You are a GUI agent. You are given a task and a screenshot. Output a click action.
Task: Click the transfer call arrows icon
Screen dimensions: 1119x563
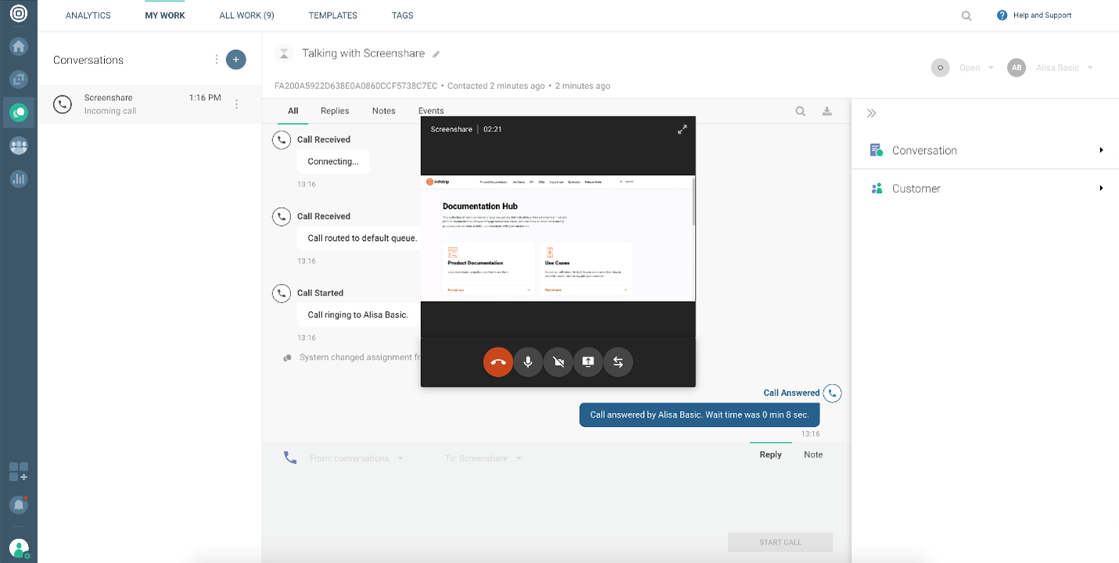tap(617, 362)
